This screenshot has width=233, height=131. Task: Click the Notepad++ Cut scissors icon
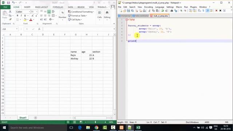pos(149,11)
